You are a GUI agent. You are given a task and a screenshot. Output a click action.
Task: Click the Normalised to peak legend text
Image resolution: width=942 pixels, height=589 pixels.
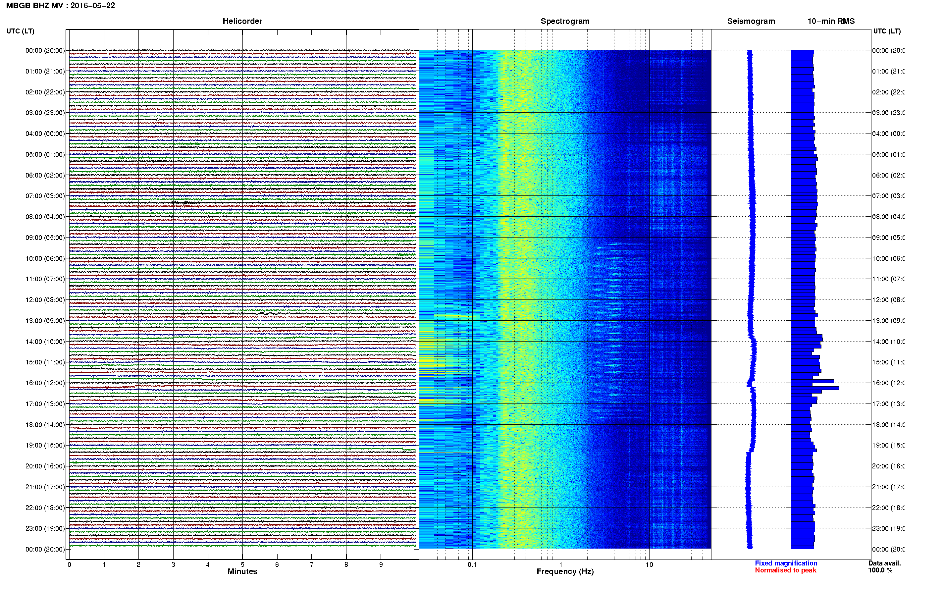[x=785, y=570]
